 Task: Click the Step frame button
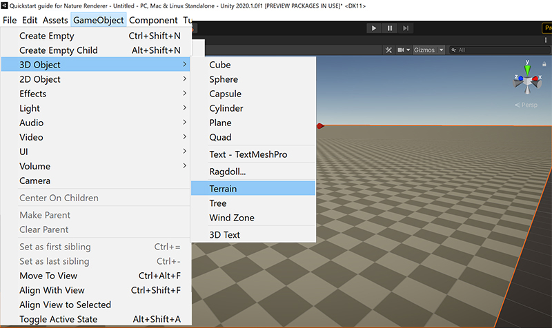406,28
